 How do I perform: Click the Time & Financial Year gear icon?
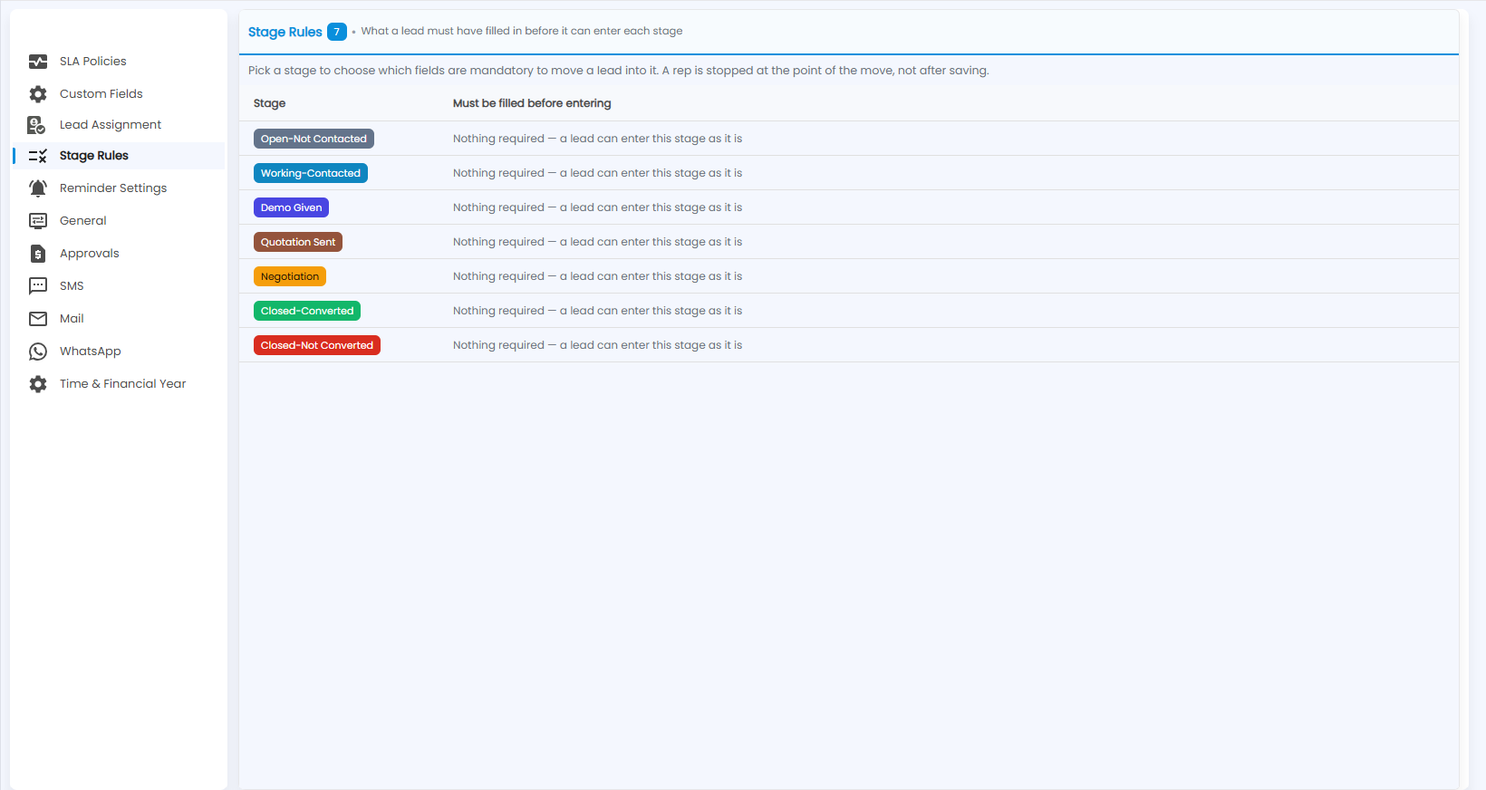click(38, 384)
